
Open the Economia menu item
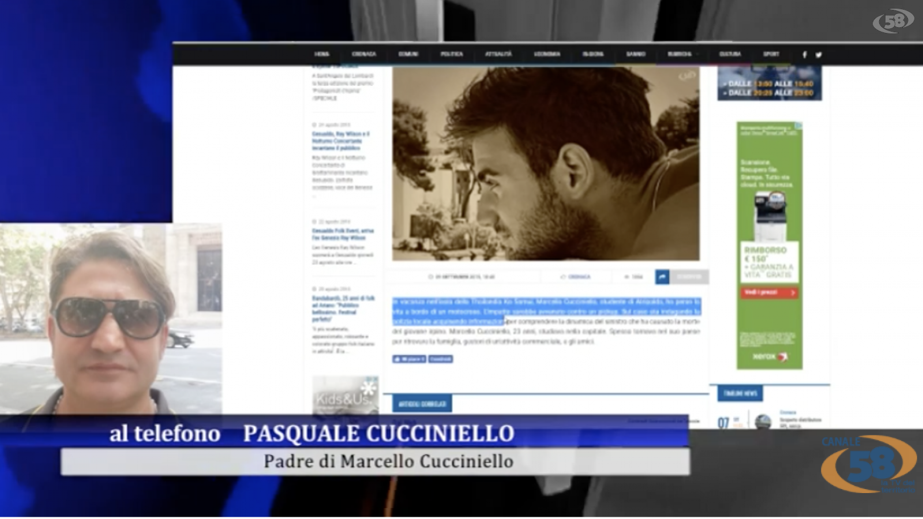547,54
